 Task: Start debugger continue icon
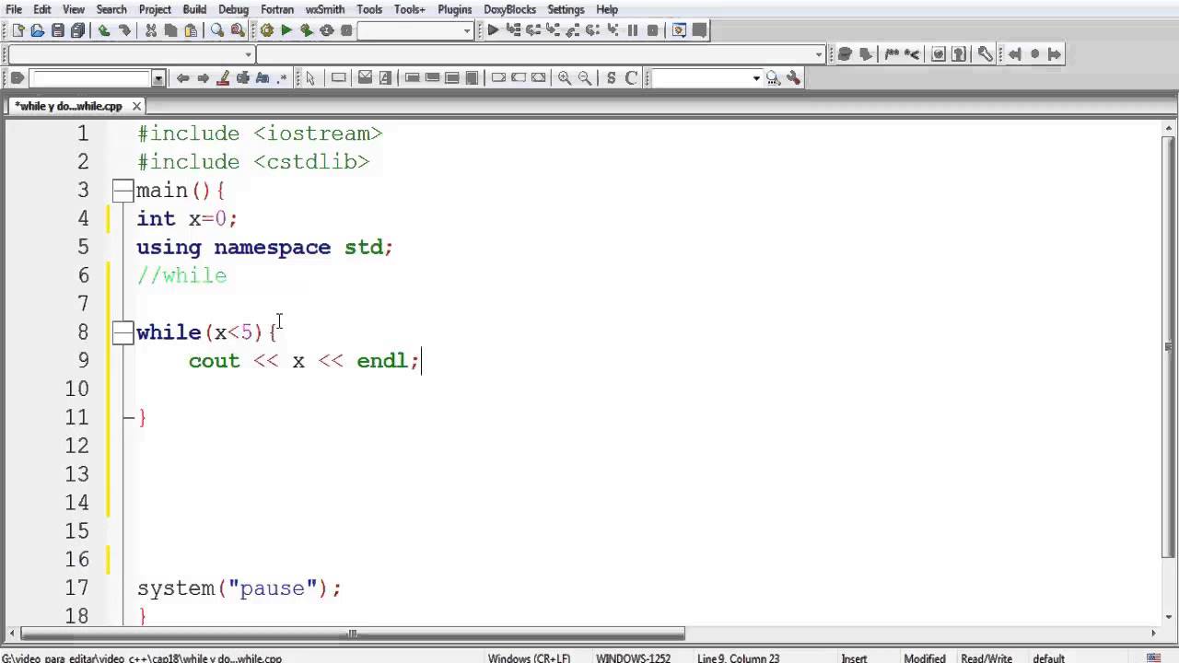(x=493, y=30)
